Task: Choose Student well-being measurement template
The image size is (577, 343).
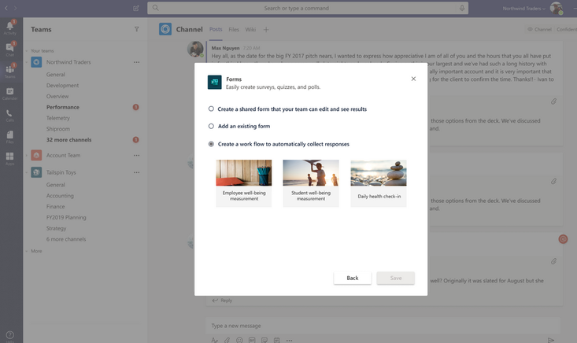Action: tap(311, 183)
